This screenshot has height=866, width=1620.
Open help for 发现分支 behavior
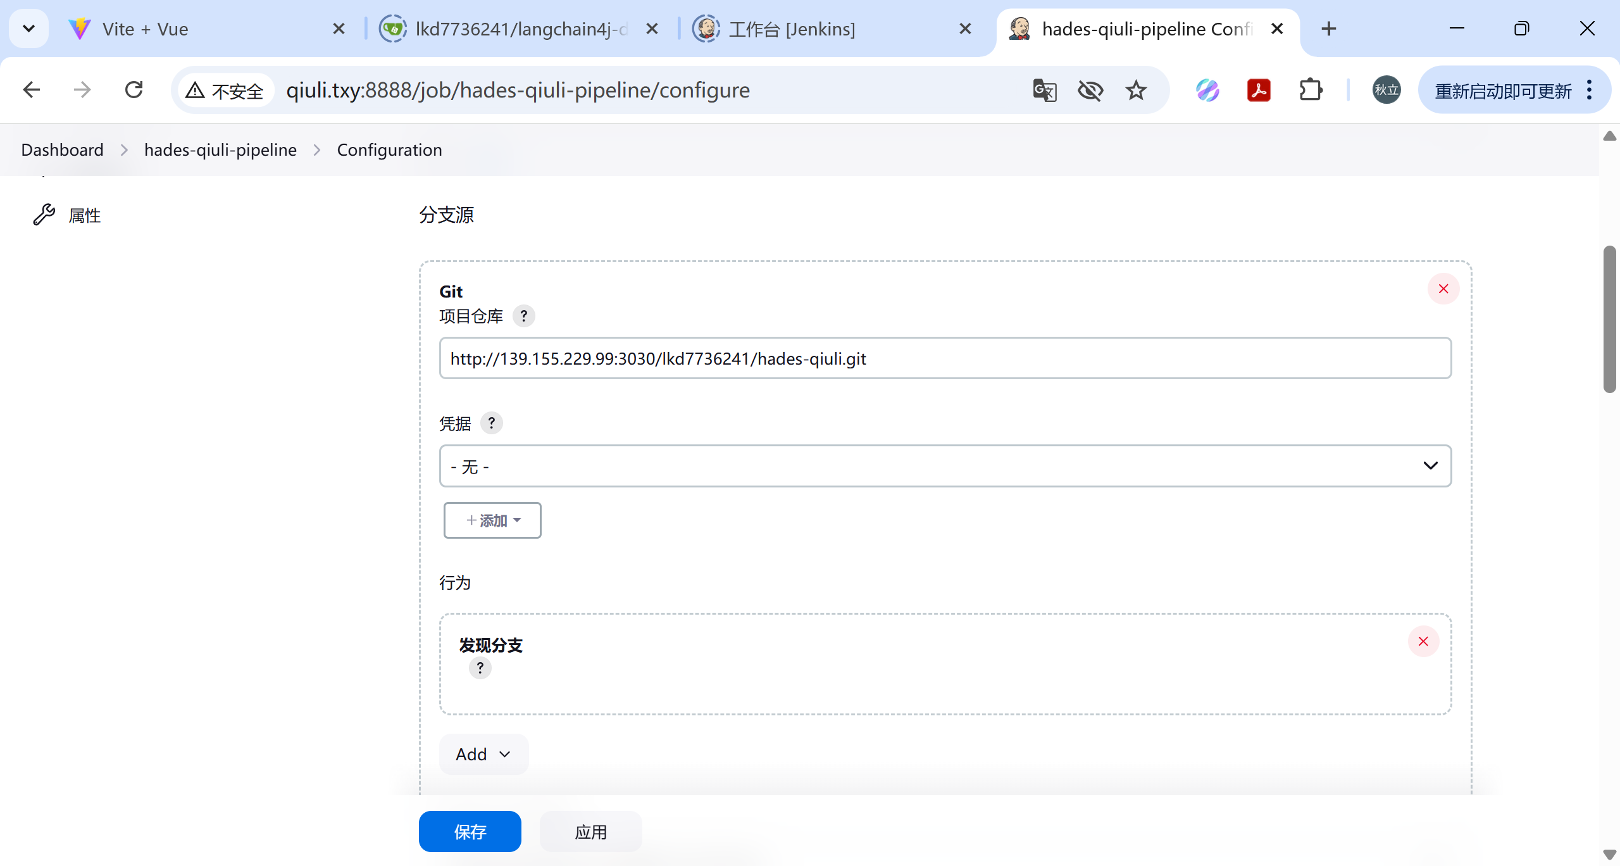pos(480,668)
